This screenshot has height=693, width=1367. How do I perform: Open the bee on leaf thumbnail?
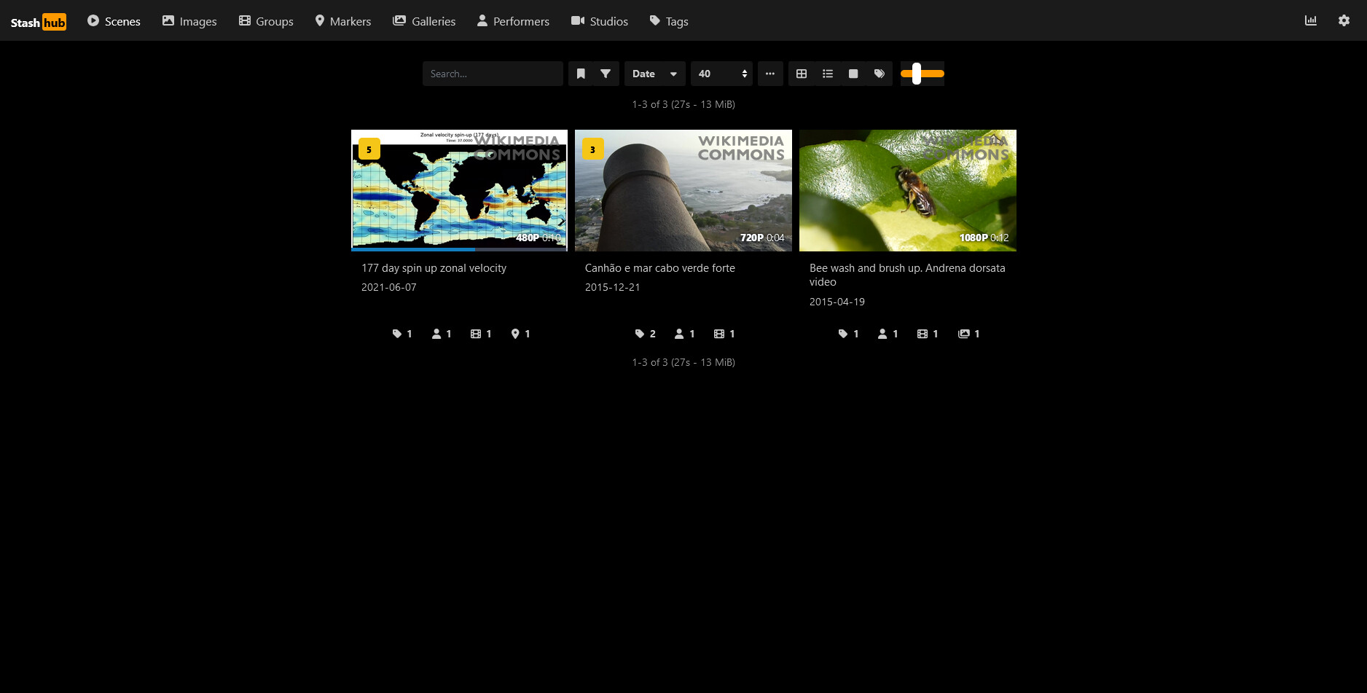[908, 190]
